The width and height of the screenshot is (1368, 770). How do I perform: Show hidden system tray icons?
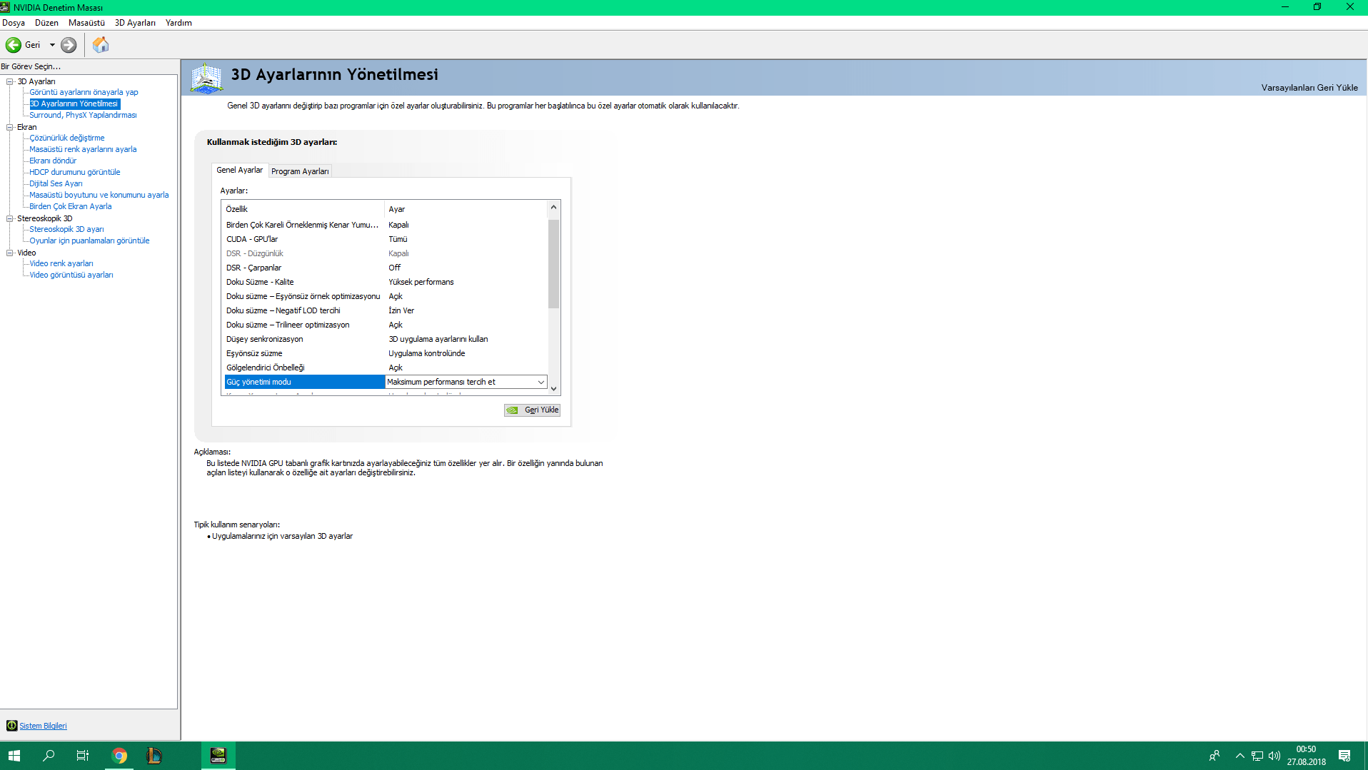point(1239,756)
